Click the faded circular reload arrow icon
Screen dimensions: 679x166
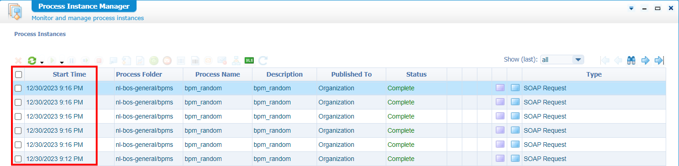pos(263,61)
